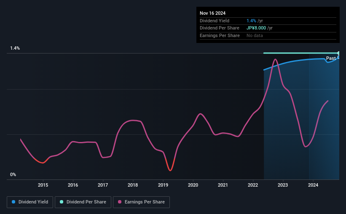Click the 1.4% dividend yield value in the tooltip
The height and width of the screenshot is (214, 346).
(x=251, y=21)
